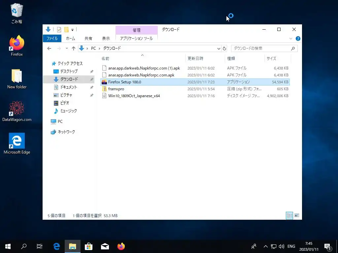This screenshot has height=253, width=338.
Task: Select ドキュメント in the navigation pane
Action: pyautogui.click(x=68, y=87)
